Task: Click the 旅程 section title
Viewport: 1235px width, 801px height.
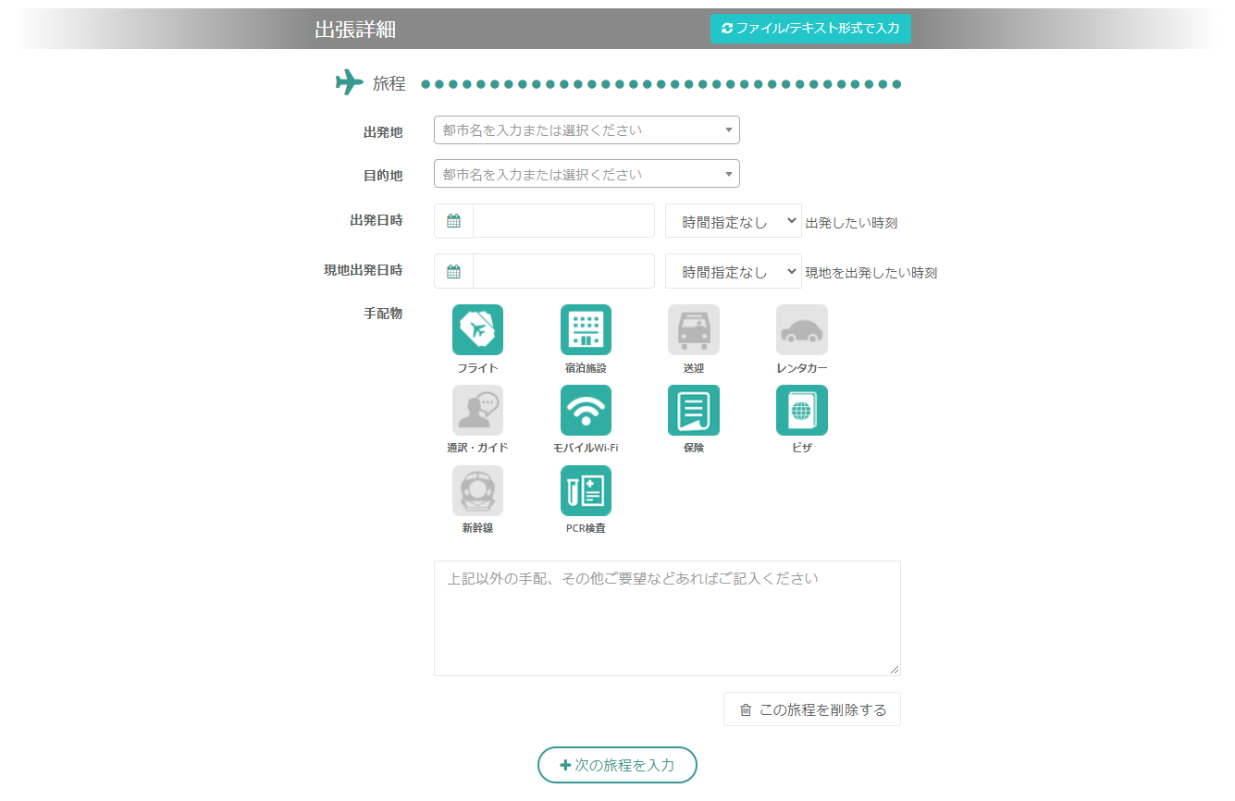Action: pos(389,83)
